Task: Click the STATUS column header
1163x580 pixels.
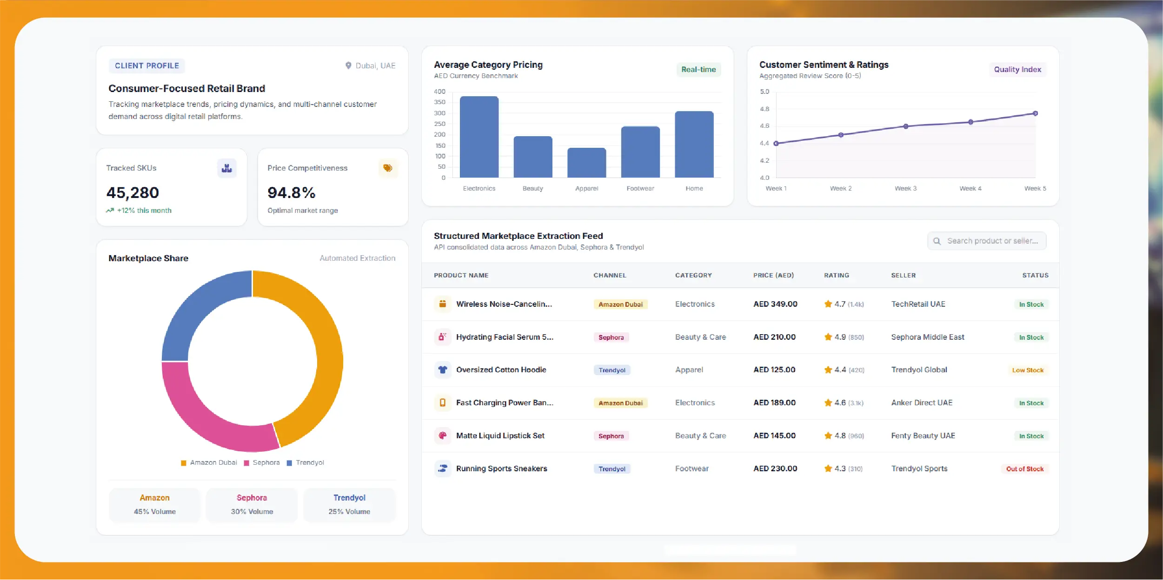Action: (x=1035, y=276)
